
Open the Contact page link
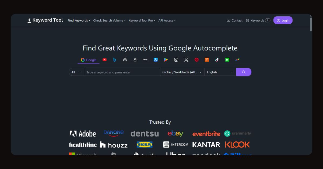click(x=234, y=20)
